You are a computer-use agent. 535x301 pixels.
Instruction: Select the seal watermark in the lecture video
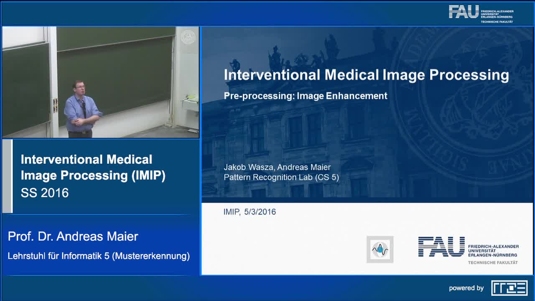tap(188, 37)
